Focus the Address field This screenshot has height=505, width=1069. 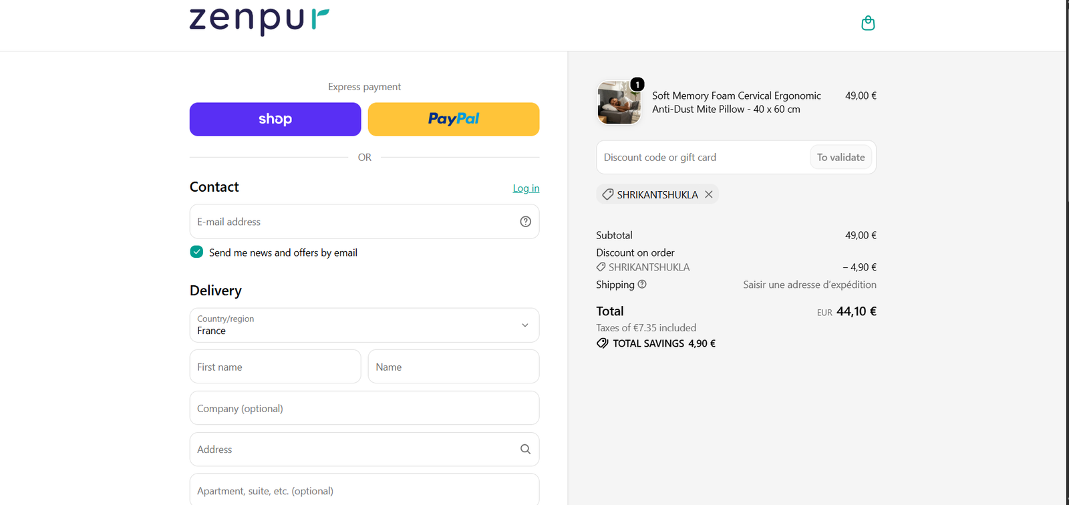364,450
